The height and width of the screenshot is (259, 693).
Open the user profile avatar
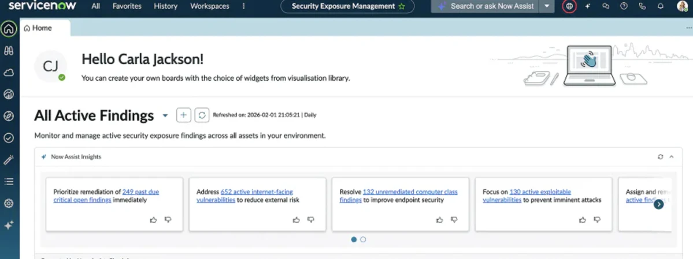pyautogui.click(x=681, y=6)
